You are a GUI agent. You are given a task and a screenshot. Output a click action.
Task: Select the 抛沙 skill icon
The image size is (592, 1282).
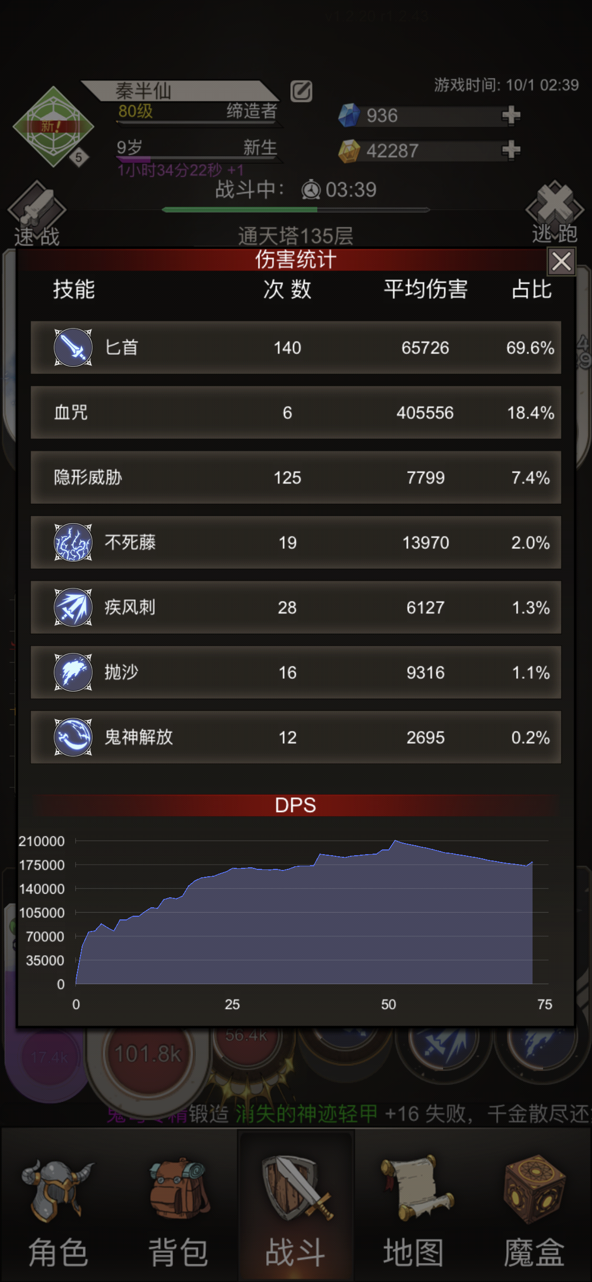(x=73, y=672)
